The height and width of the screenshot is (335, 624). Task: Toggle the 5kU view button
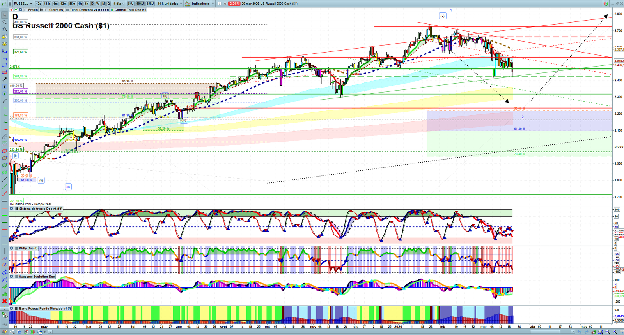[x=131, y=4]
